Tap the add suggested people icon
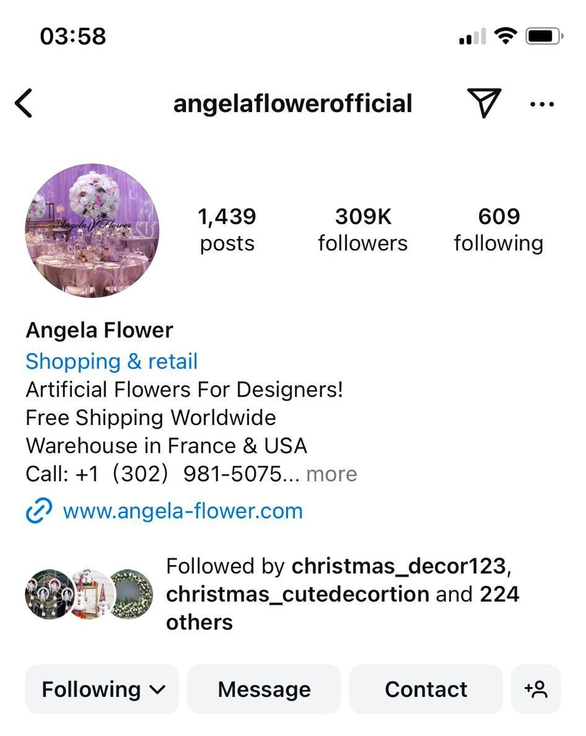This screenshot has width=586, height=736. click(536, 689)
